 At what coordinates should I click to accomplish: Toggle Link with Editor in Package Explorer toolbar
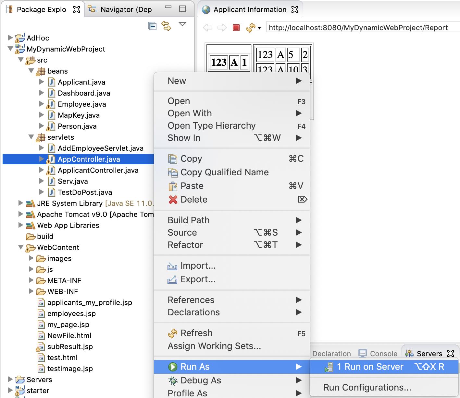pos(166,26)
